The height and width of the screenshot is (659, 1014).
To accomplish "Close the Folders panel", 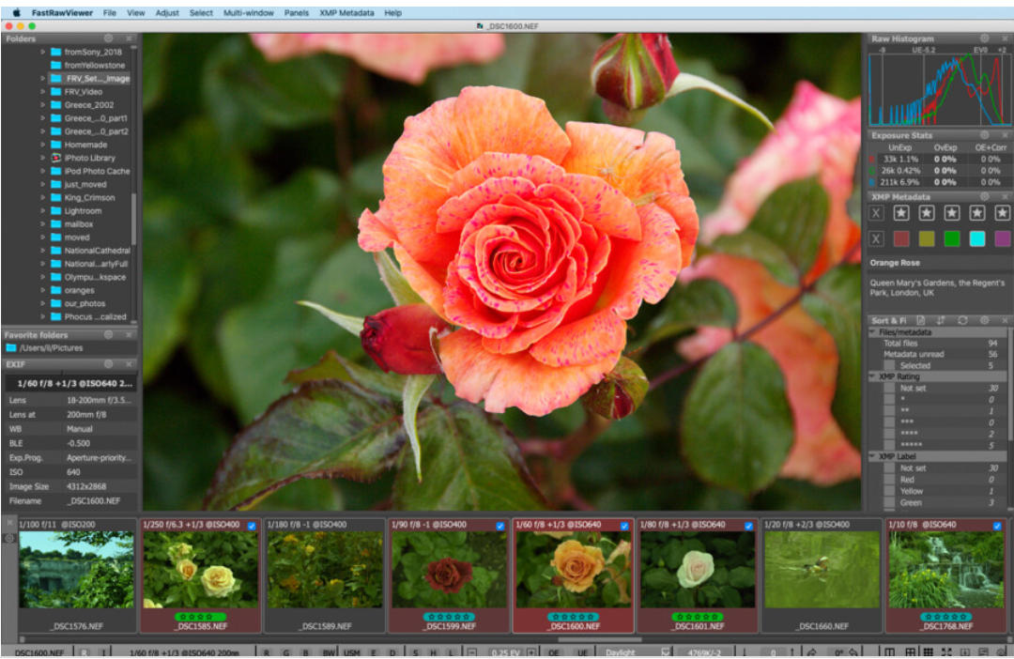I will point(129,38).
